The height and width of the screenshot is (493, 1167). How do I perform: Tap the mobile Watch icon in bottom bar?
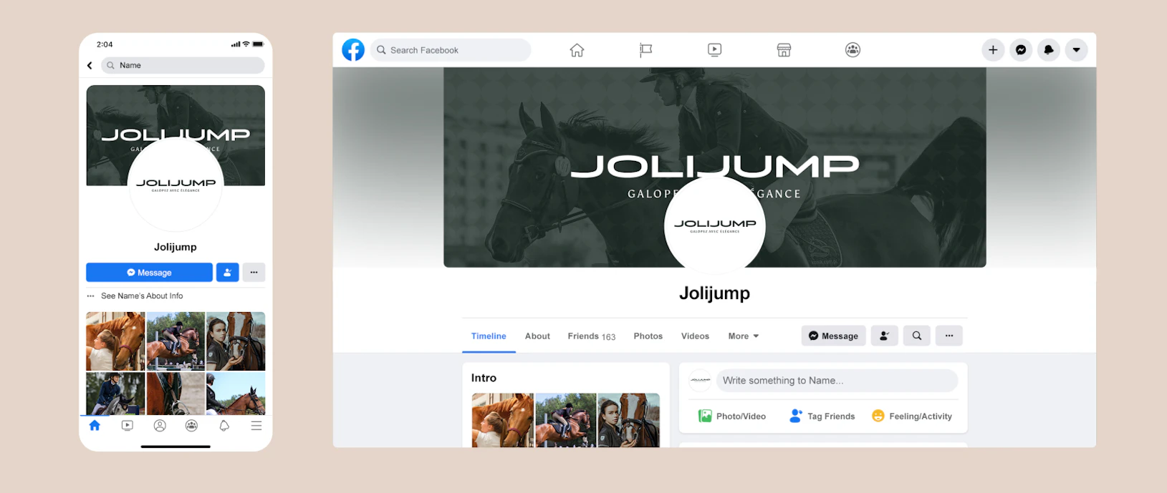(x=128, y=426)
